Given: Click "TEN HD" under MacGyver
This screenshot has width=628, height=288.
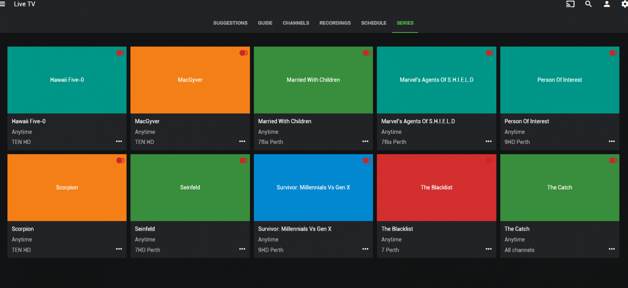Looking at the screenshot, I should pyautogui.click(x=144, y=142).
